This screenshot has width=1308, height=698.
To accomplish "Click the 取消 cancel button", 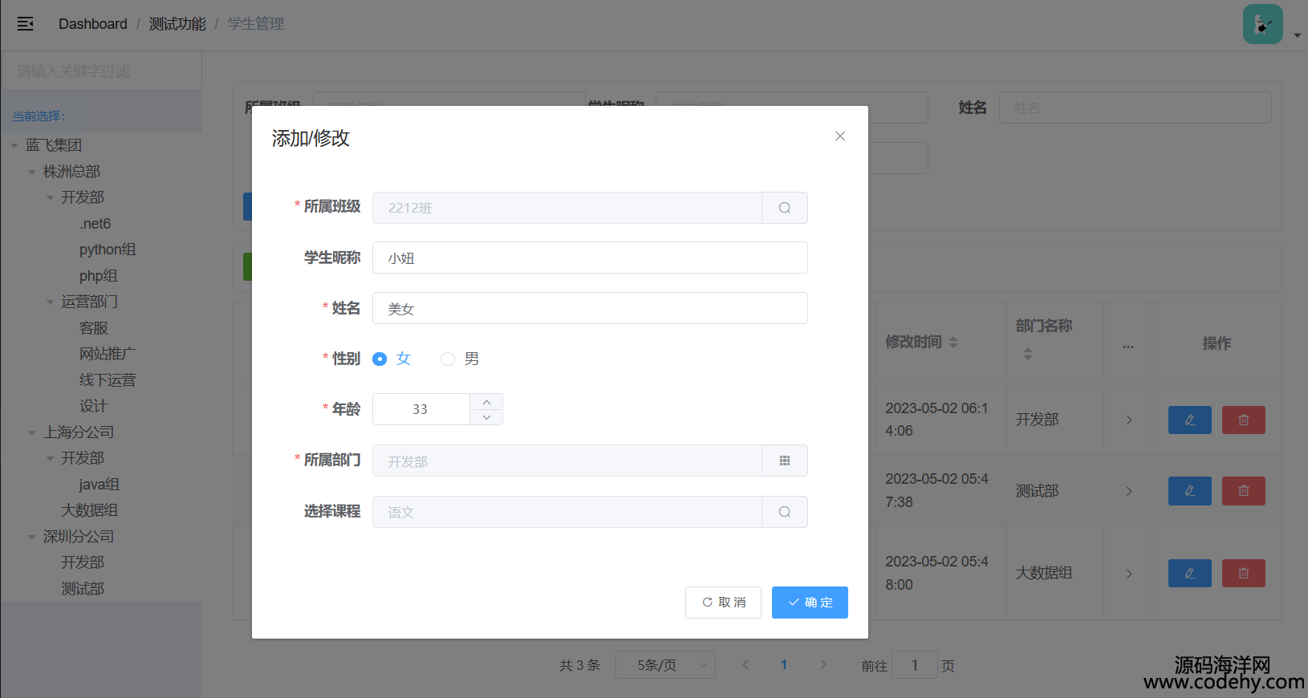I will pyautogui.click(x=723, y=603).
